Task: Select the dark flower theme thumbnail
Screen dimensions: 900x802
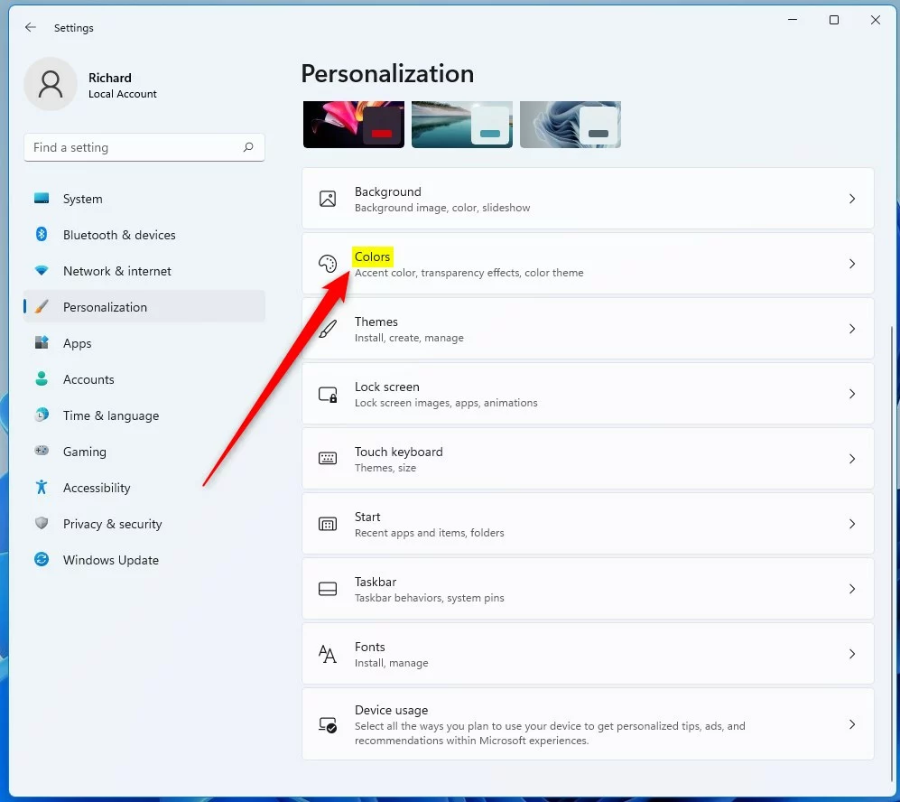Action: (x=354, y=125)
